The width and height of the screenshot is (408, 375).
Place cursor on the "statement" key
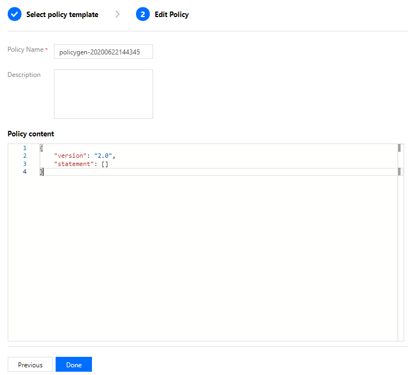tap(74, 164)
